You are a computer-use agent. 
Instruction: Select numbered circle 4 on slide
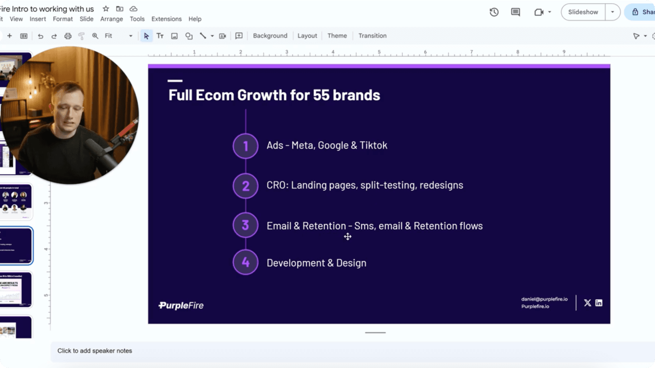[x=245, y=262]
